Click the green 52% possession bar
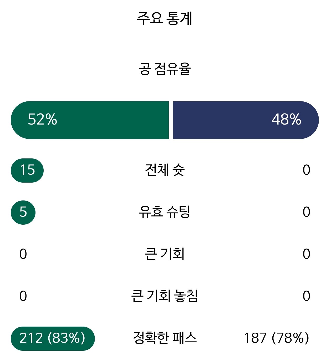Viewport: 326px width, 361px height. pyautogui.click(x=89, y=120)
